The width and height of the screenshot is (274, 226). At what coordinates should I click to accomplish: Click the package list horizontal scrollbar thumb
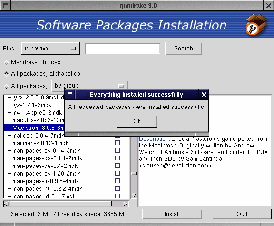60,204
